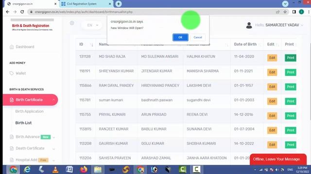Open the Offline, Leave Your Message chat
The height and width of the screenshot is (174, 311).
point(278,159)
